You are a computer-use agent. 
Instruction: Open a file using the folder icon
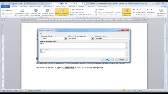[x=9, y=4]
